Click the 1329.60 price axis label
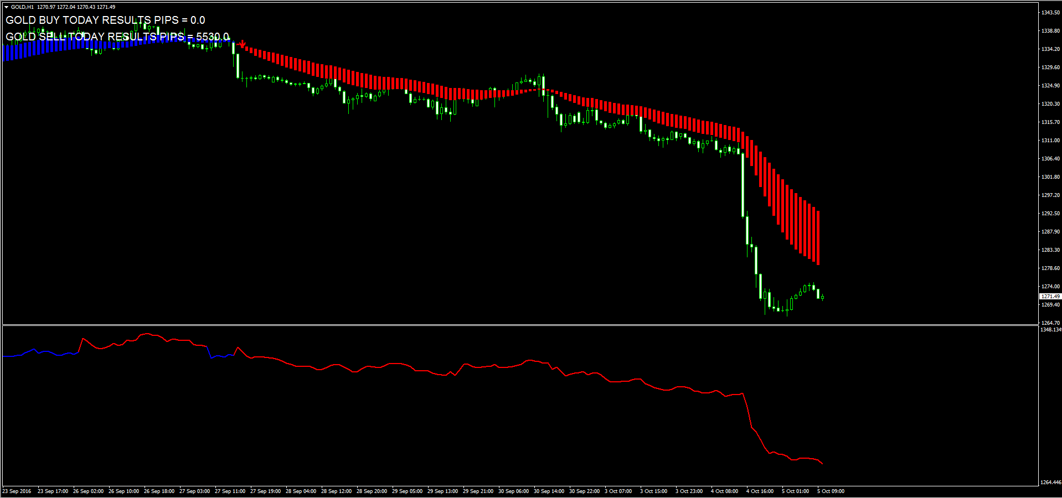 1050,68
